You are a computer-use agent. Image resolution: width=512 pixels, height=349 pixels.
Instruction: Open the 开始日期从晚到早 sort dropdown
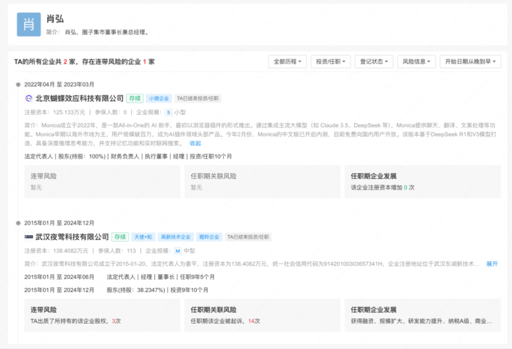pyautogui.click(x=470, y=61)
